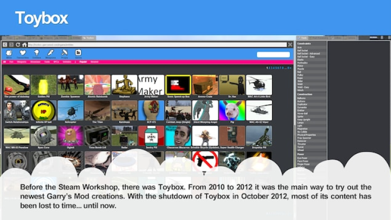Open the Ammo Crate thumbnail
391x220 pixels.
click(205, 85)
